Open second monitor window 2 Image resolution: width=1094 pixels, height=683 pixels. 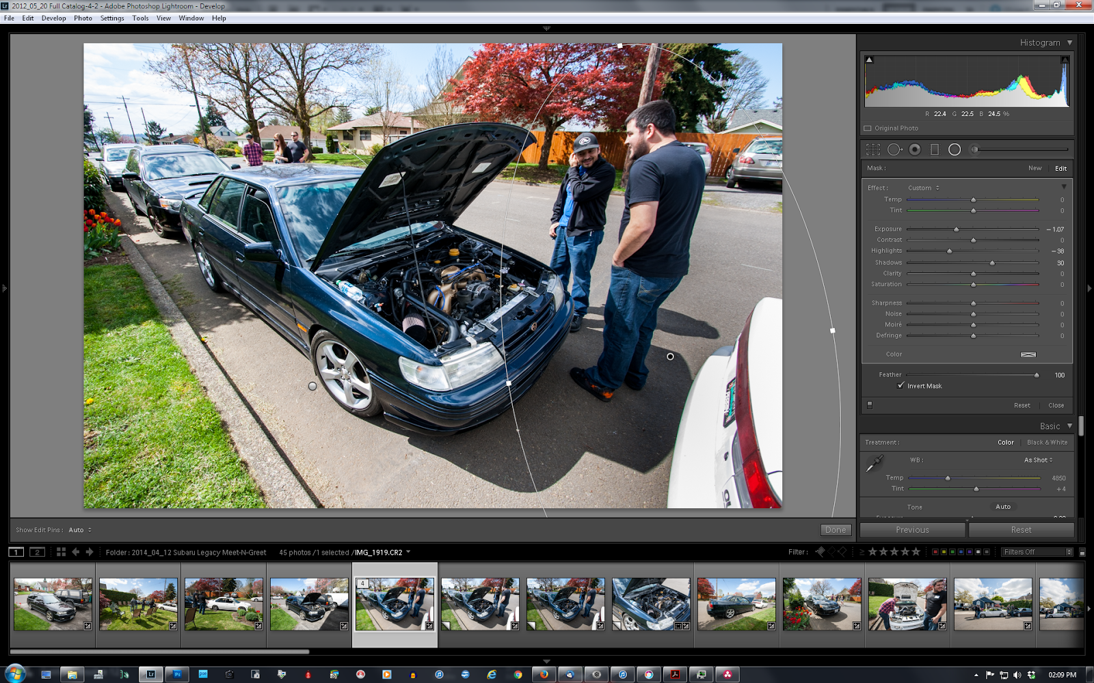38,552
